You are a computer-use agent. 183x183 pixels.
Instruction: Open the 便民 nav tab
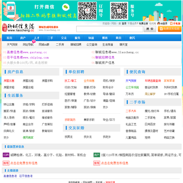point(132,38)
